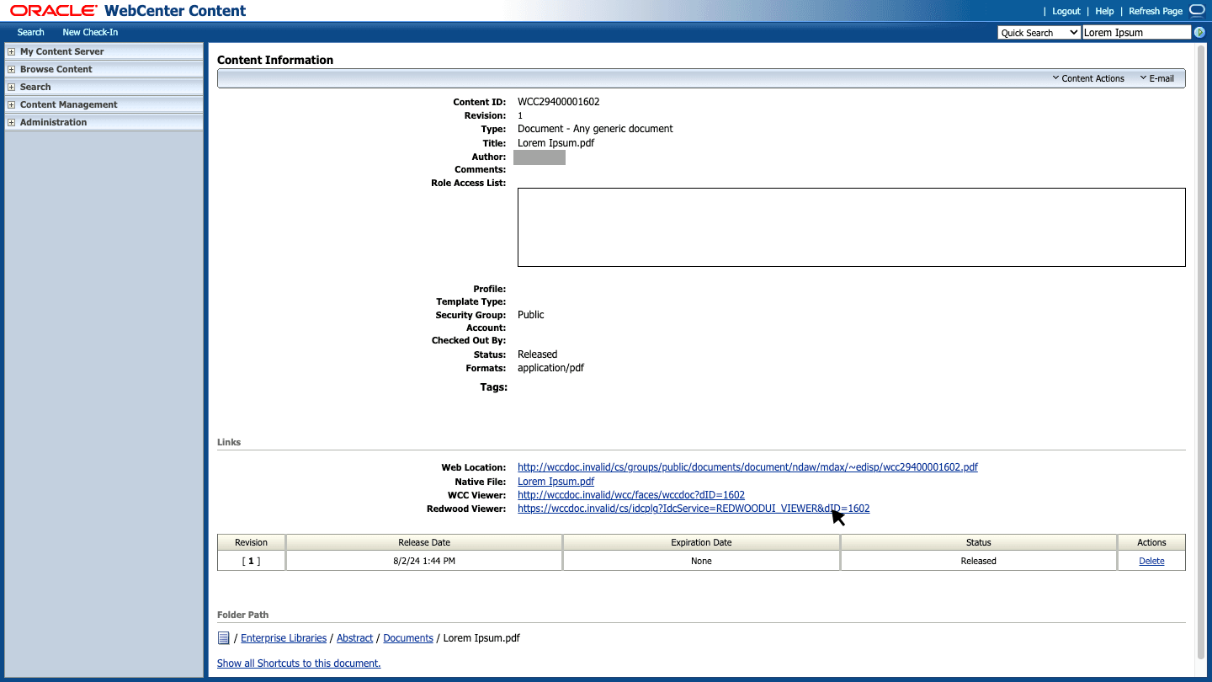
Task: Open the Content Actions dropdown menu
Action: (x=1088, y=78)
